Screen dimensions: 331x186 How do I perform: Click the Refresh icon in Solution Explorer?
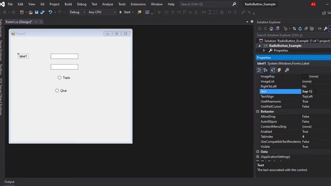[300, 29]
